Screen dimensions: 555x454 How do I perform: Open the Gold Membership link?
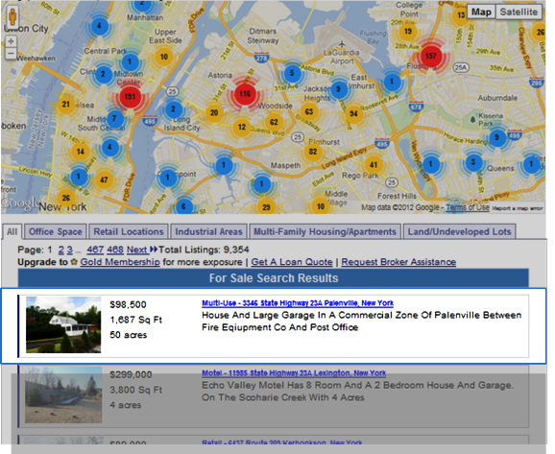(120, 262)
